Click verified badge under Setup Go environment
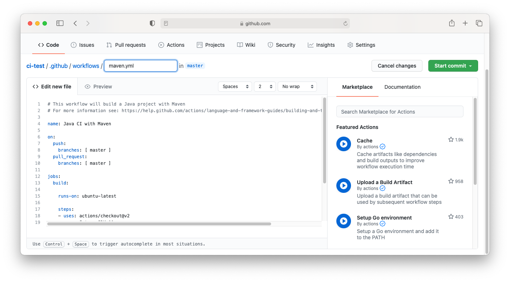The image size is (510, 282). 382,224
